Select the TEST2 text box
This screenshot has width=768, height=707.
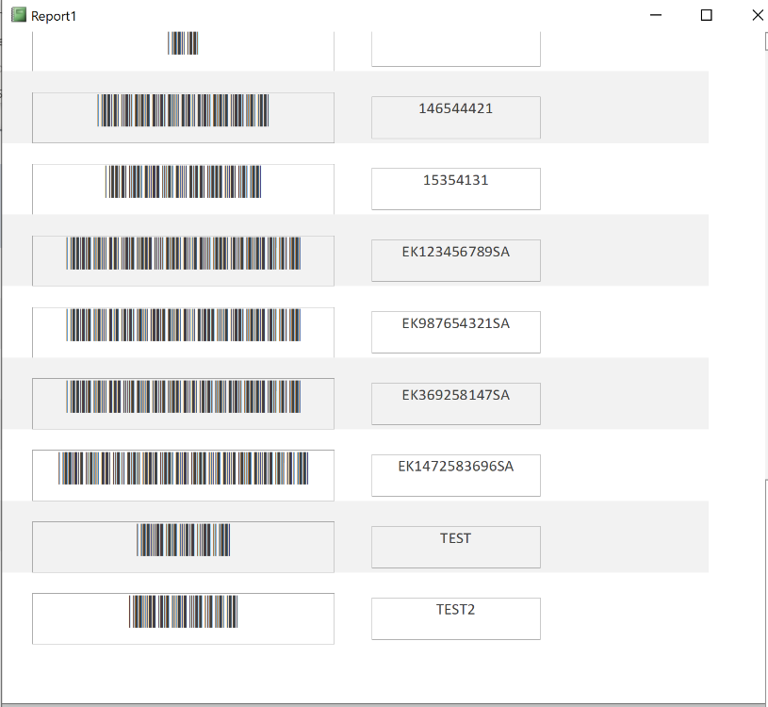[x=456, y=618]
